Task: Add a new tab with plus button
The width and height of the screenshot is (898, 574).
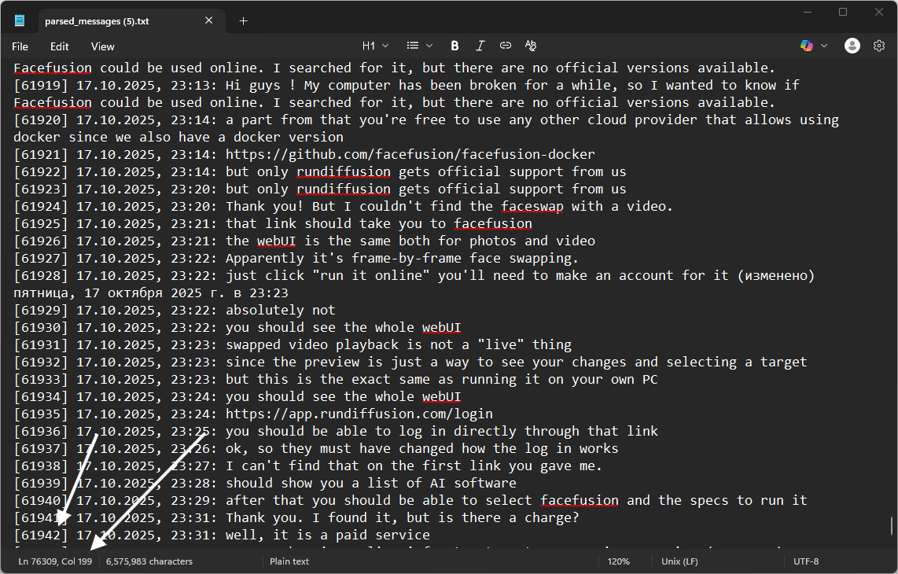Action: [243, 21]
